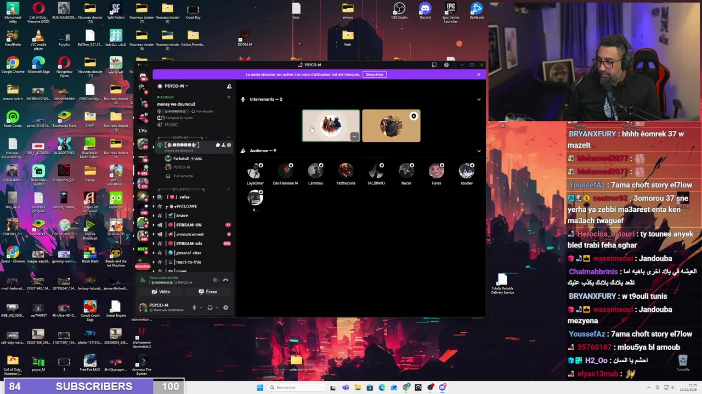702x394 pixels.
Task: Open the KICK server in the server list
Action: 143,250
